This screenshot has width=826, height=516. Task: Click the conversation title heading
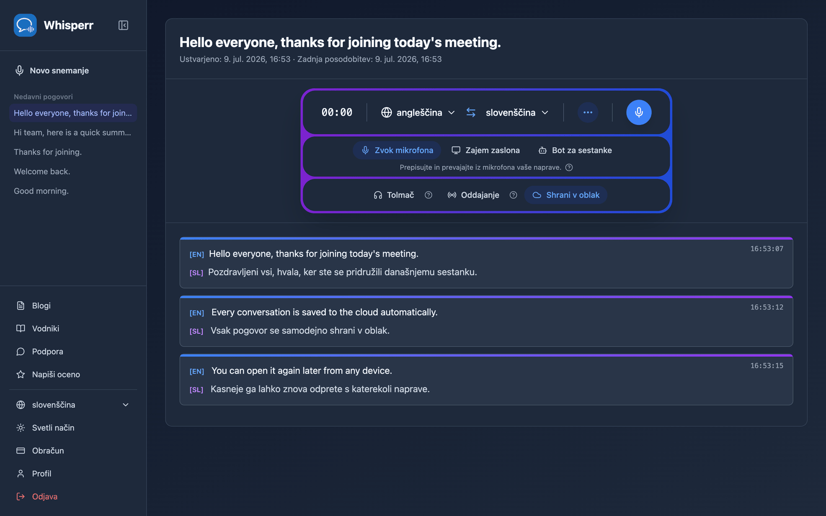click(x=340, y=42)
